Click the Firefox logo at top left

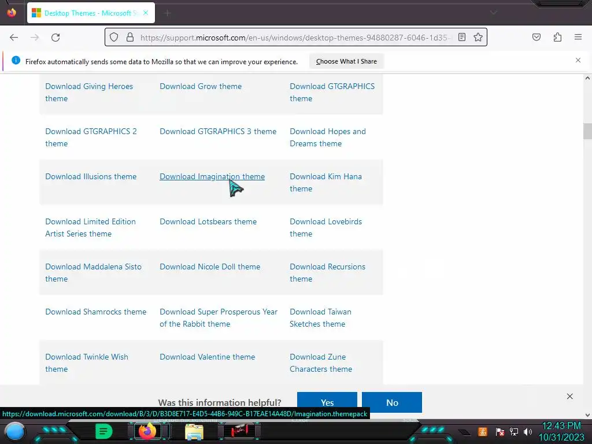[12, 13]
